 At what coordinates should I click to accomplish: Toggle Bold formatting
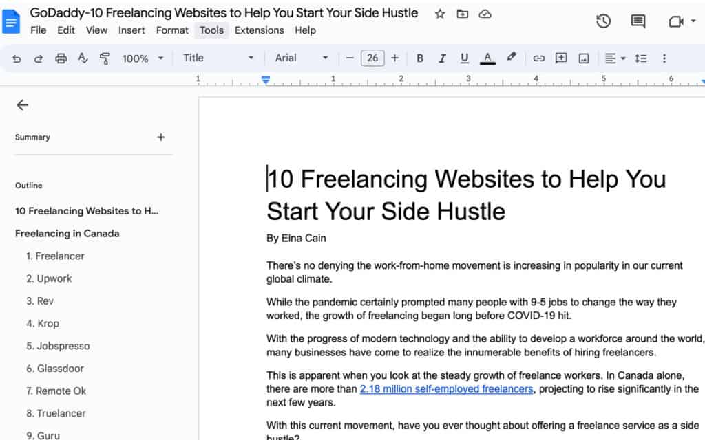(419, 58)
